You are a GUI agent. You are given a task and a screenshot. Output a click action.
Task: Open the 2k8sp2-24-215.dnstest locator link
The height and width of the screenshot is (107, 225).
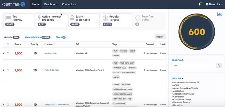click(x=58, y=105)
